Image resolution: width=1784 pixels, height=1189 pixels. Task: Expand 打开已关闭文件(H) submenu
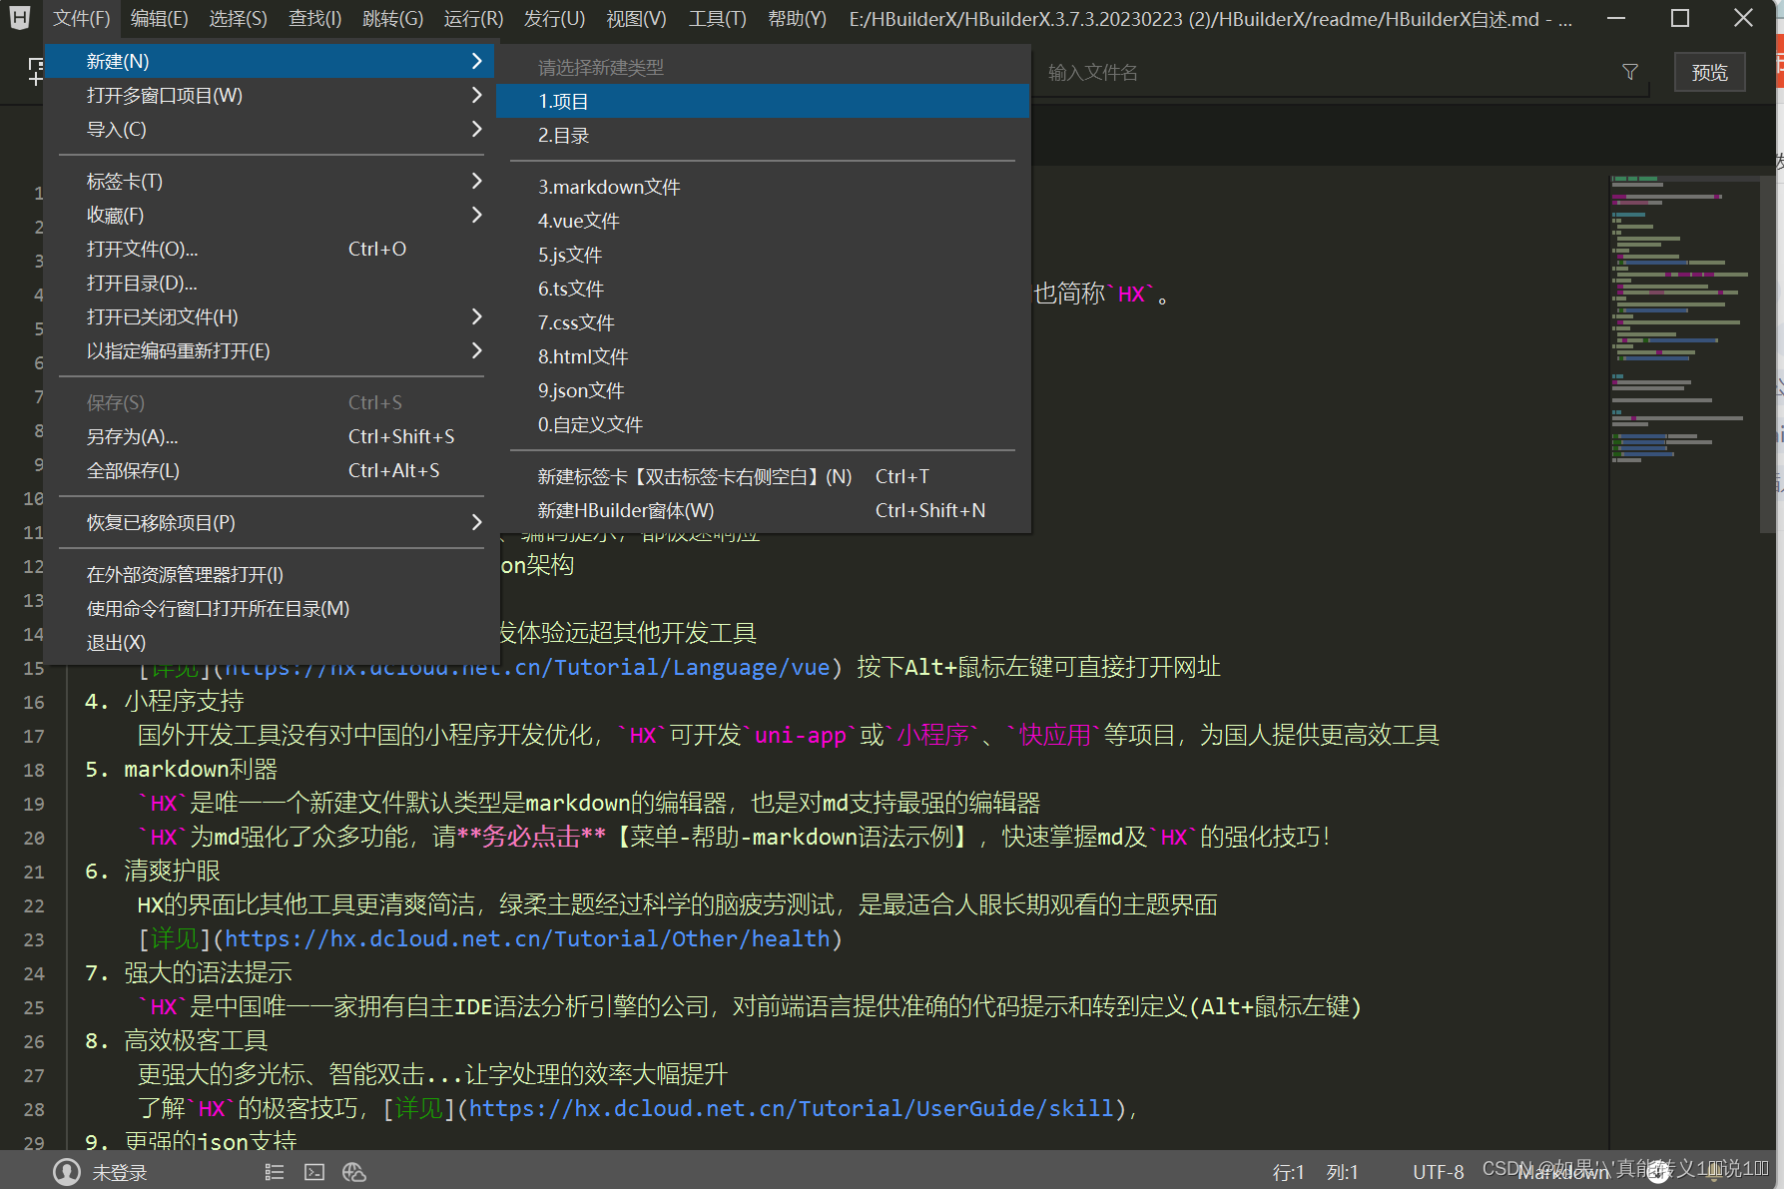click(x=476, y=316)
